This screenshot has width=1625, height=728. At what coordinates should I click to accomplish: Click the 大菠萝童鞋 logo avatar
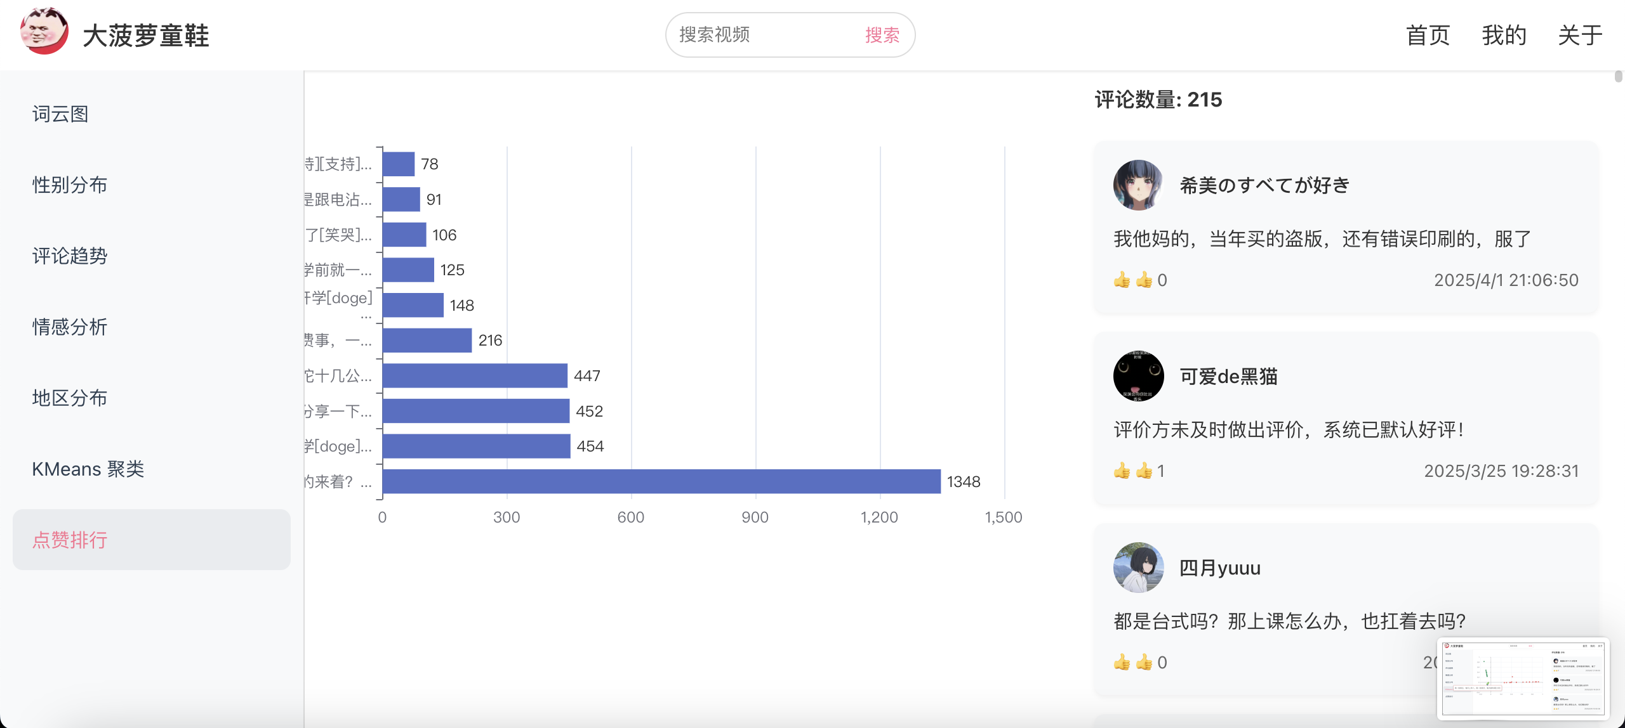(x=44, y=32)
